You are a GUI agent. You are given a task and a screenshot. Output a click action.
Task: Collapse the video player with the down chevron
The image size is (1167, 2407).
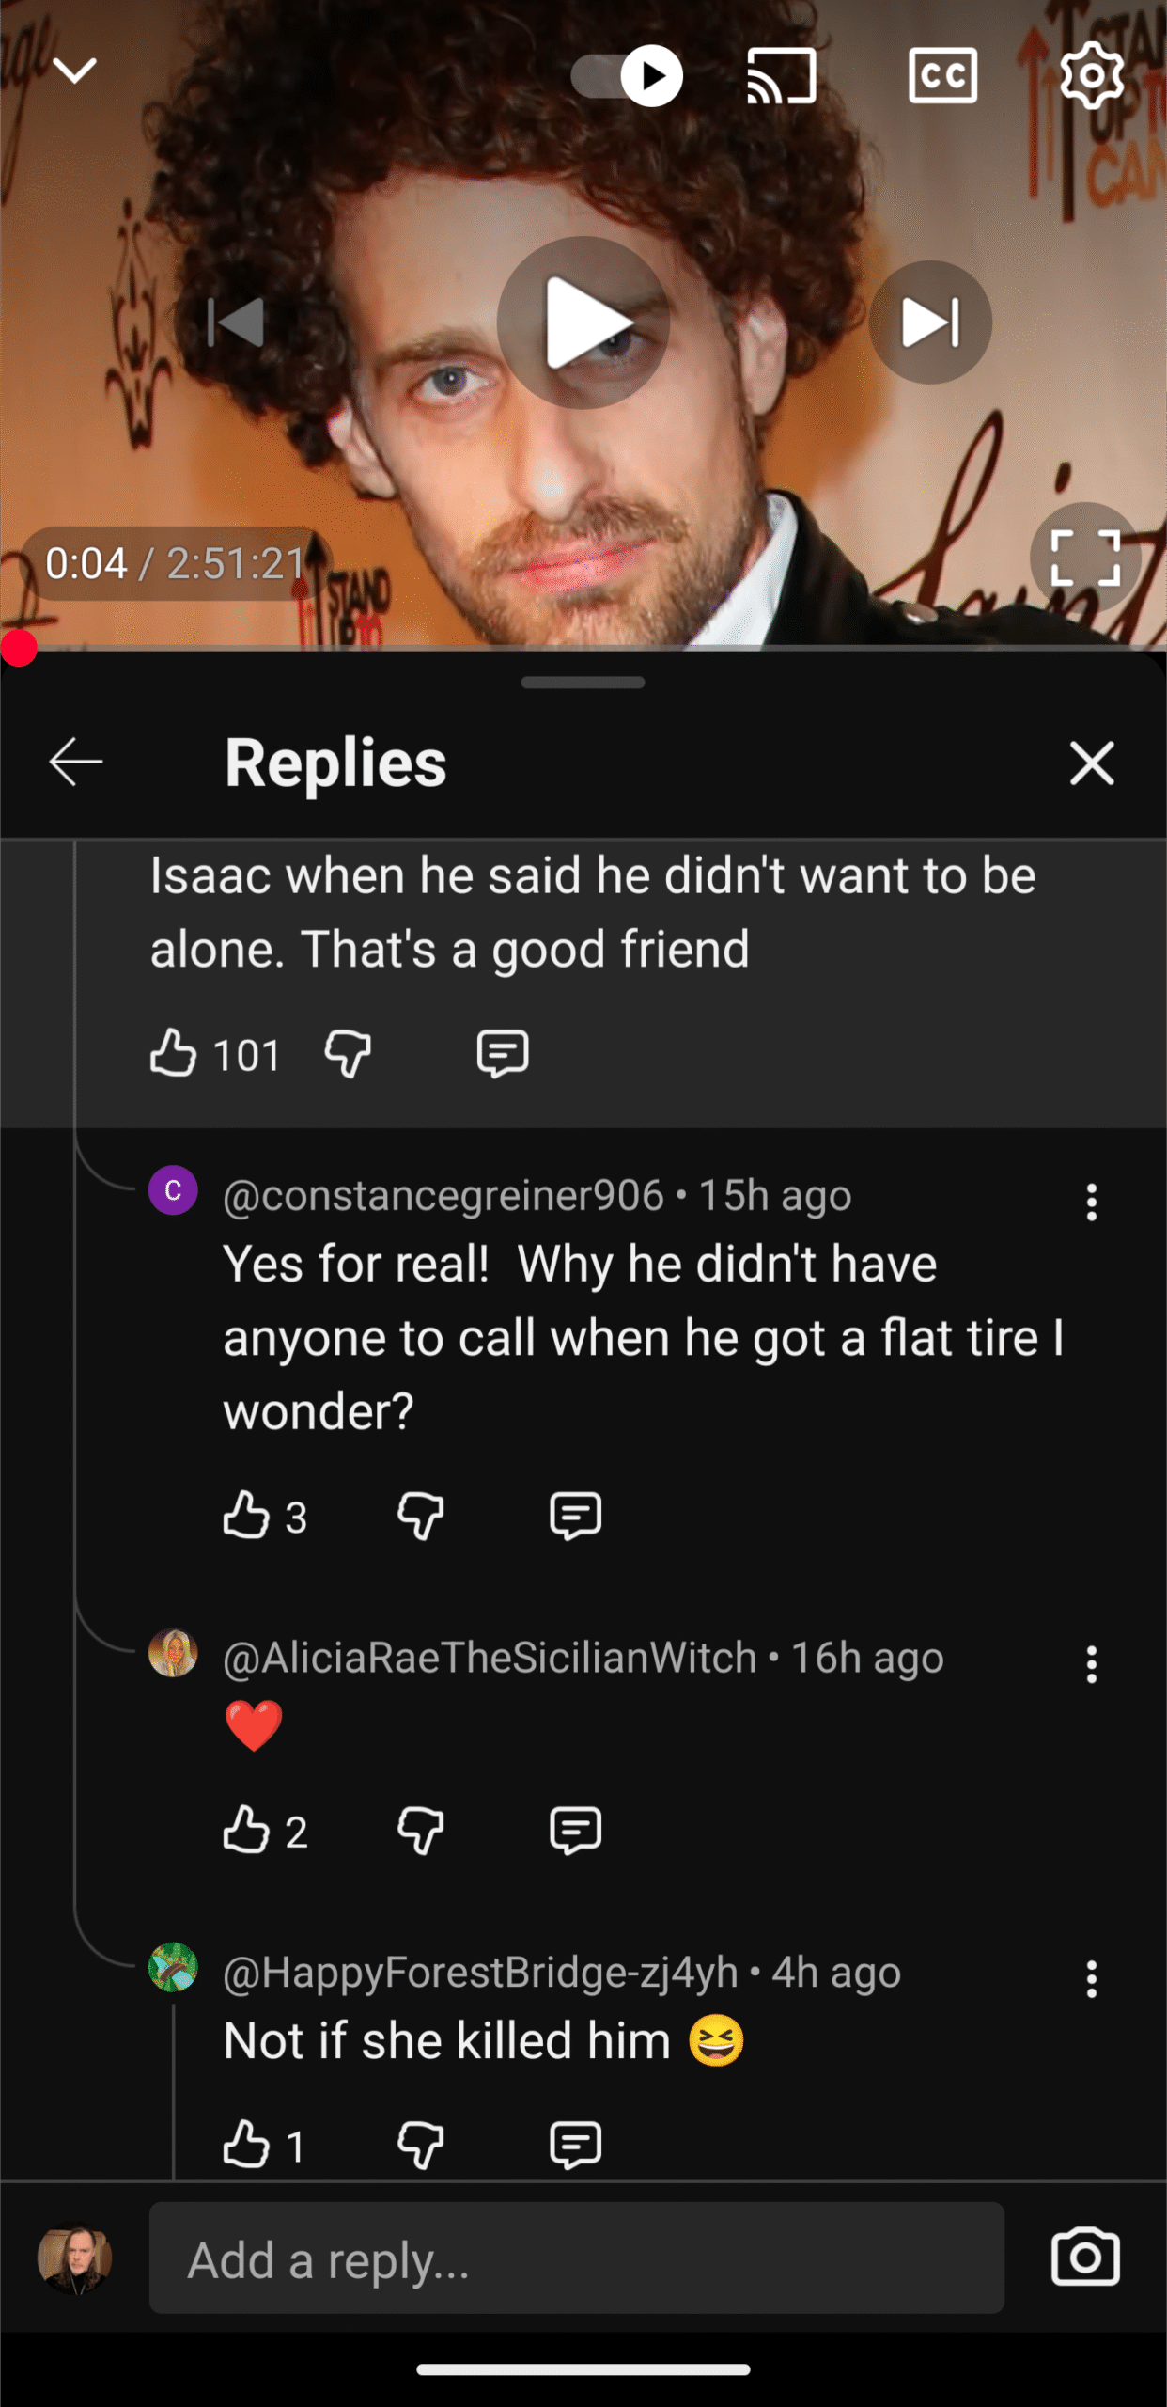point(74,71)
